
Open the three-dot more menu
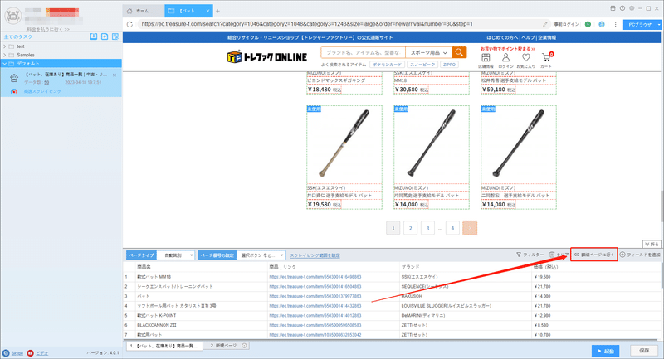(x=615, y=24)
